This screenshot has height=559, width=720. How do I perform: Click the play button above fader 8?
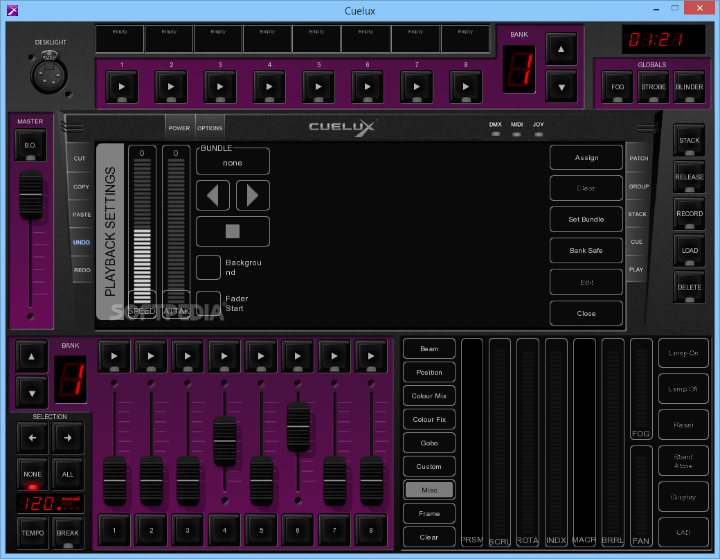(x=371, y=356)
